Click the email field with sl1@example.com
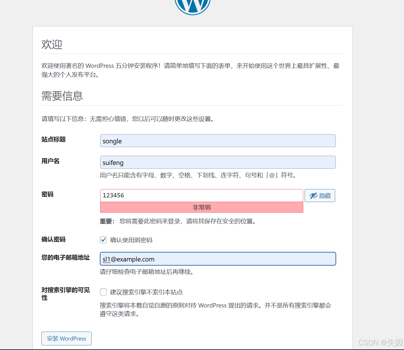 [218, 259]
